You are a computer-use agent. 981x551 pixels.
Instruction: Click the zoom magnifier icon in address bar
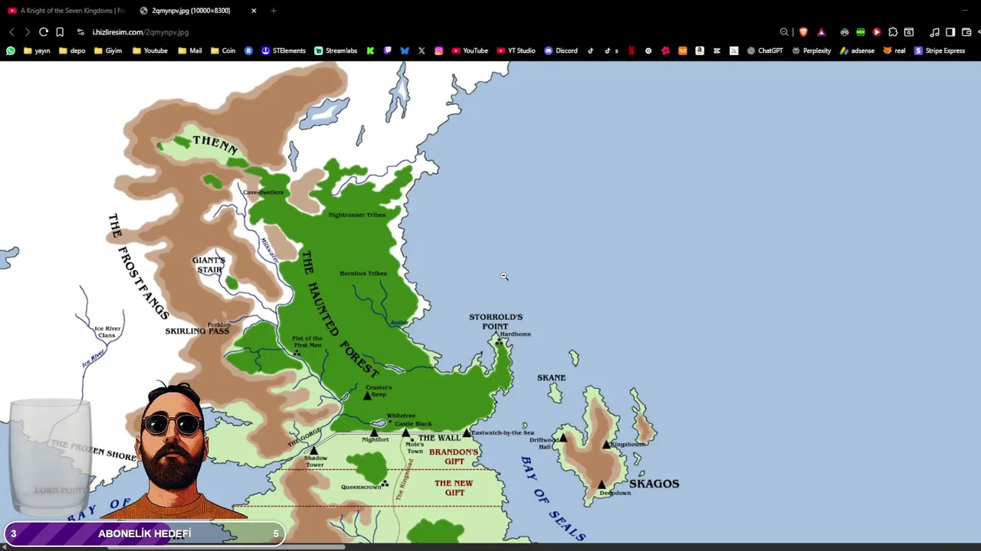click(x=784, y=32)
